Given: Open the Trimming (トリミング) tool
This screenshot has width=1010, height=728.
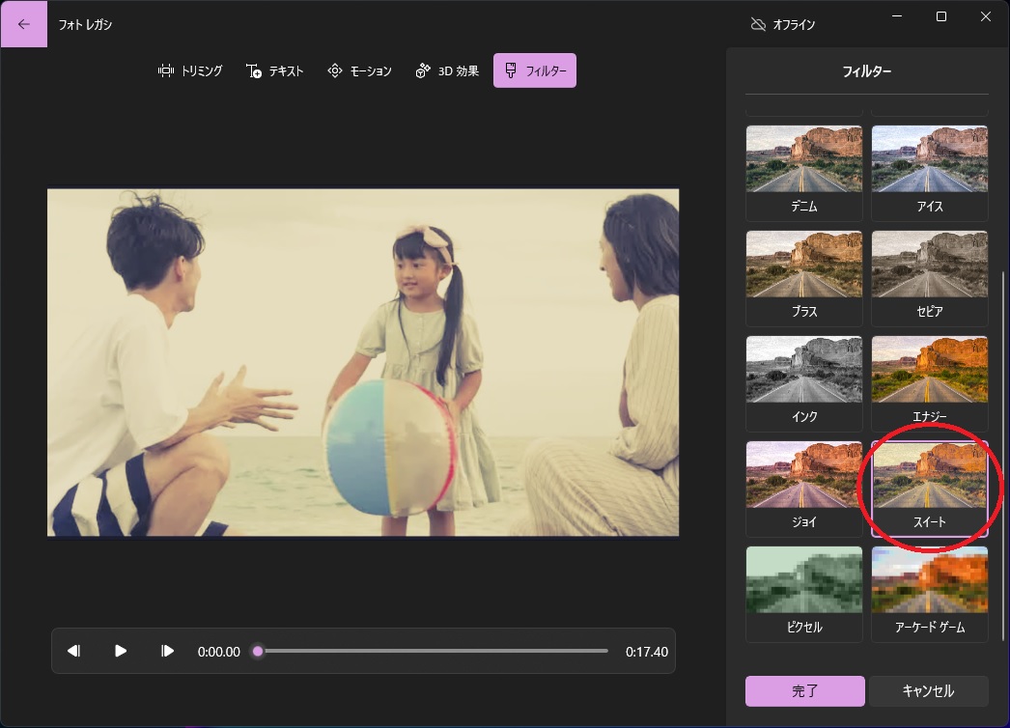Looking at the screenshot, I should tap(190, 70).
